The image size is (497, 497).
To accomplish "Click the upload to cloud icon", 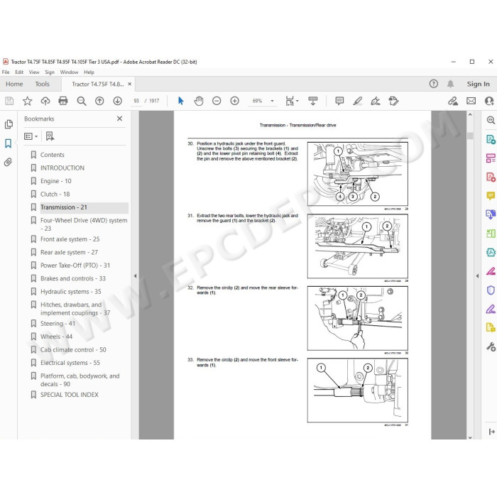I will (45, 101).
